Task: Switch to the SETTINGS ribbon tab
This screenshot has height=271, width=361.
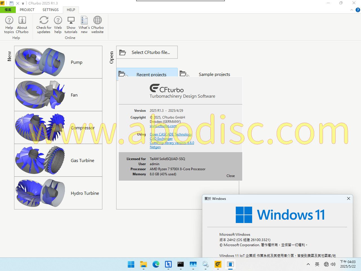Action: point(50,10)
